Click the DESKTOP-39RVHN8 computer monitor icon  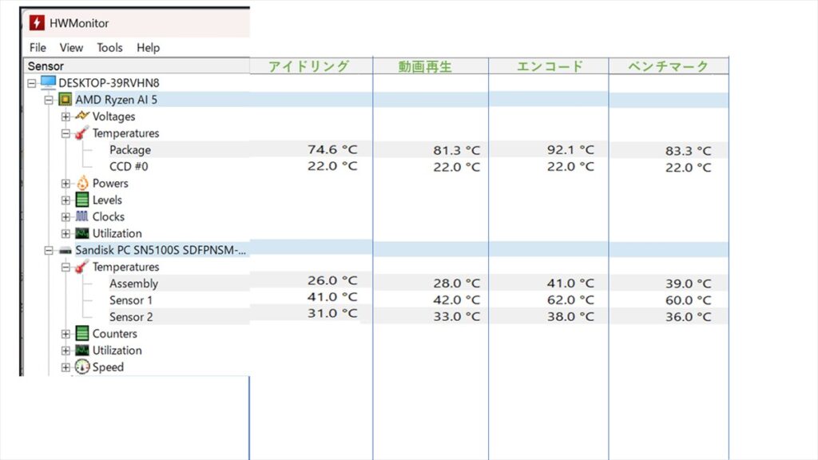(x=48, y=82)
